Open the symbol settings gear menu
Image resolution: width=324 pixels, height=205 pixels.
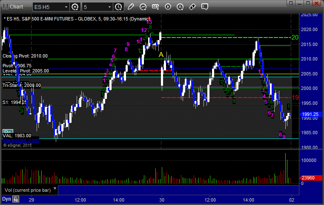click(75, 7)
